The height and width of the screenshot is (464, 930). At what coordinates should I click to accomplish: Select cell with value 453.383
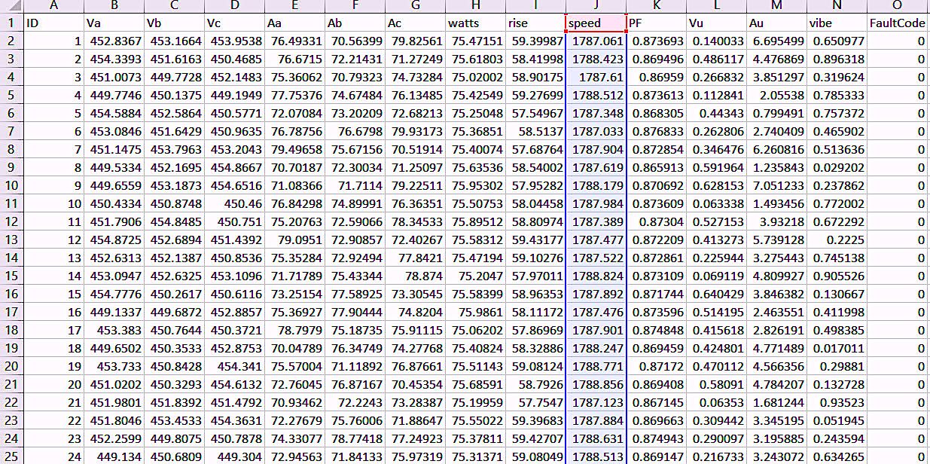click(x=114, y=330)
